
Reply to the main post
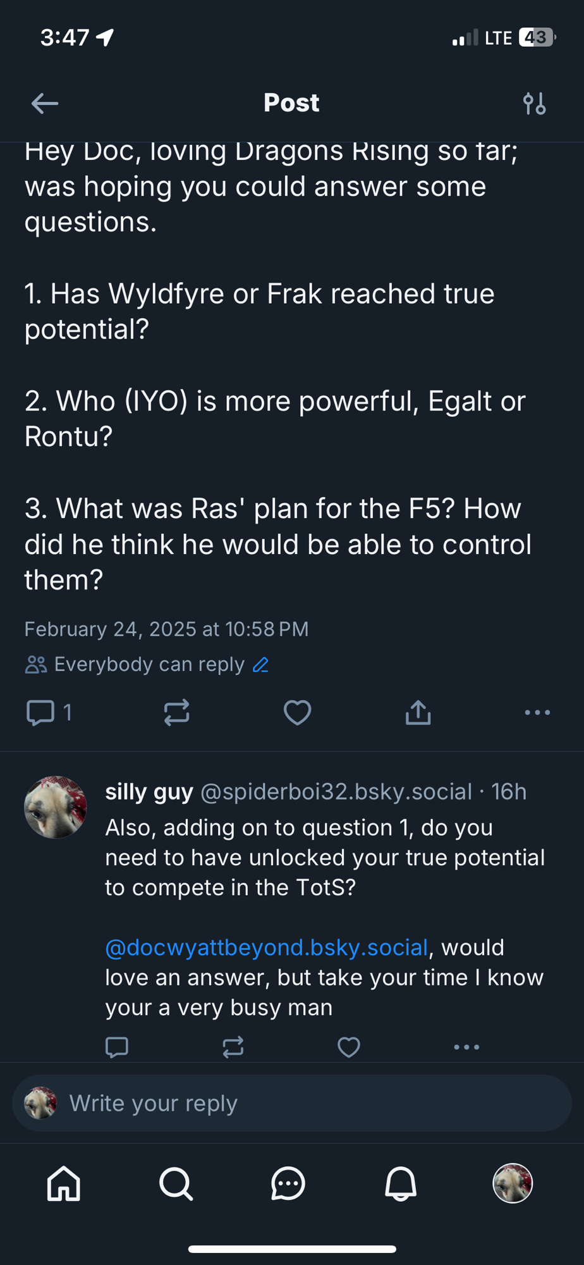coord(40,713)
